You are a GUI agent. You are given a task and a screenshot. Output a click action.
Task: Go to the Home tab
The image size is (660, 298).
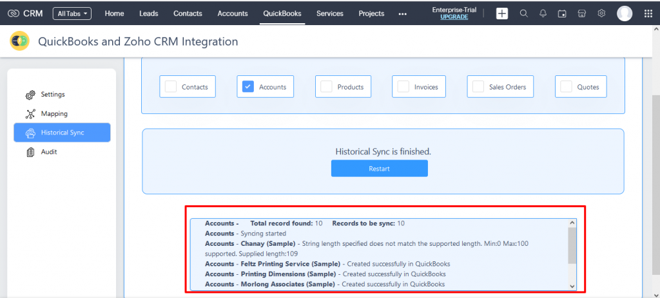click(x=115, y=14)
